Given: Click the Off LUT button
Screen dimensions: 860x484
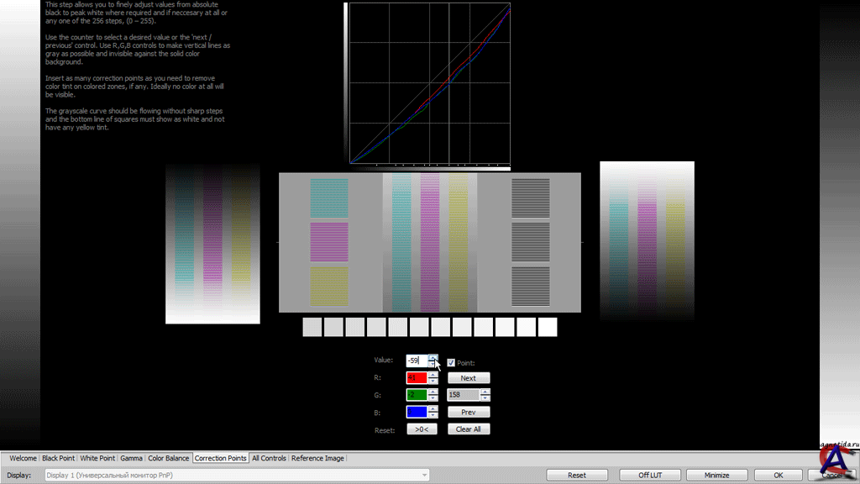Looking at the screenshot, I should [x=649, y=475].
